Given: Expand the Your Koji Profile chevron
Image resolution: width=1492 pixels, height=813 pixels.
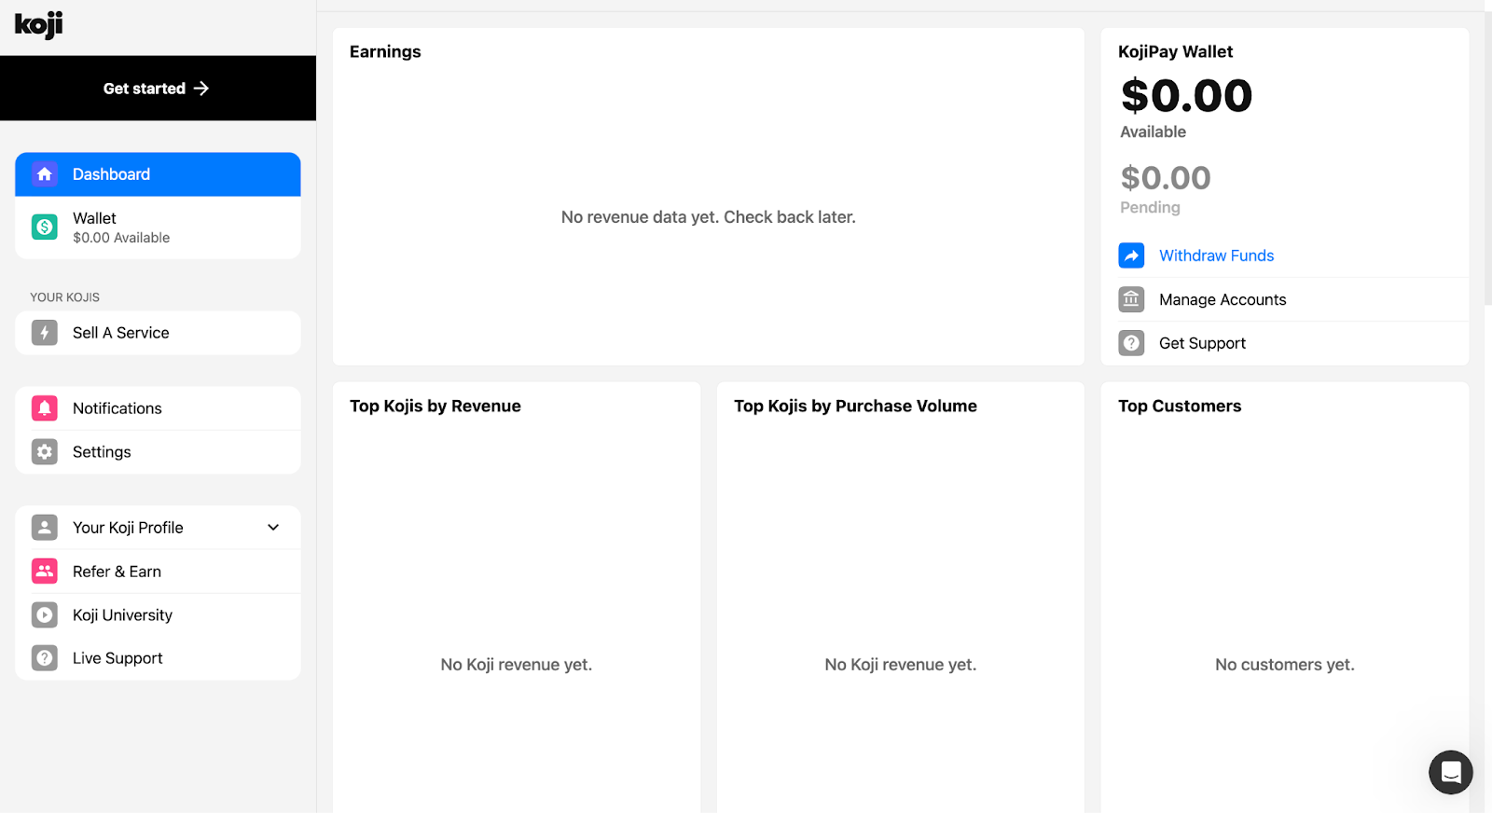Looking at the screenshot, I should (x=273, y=528).
